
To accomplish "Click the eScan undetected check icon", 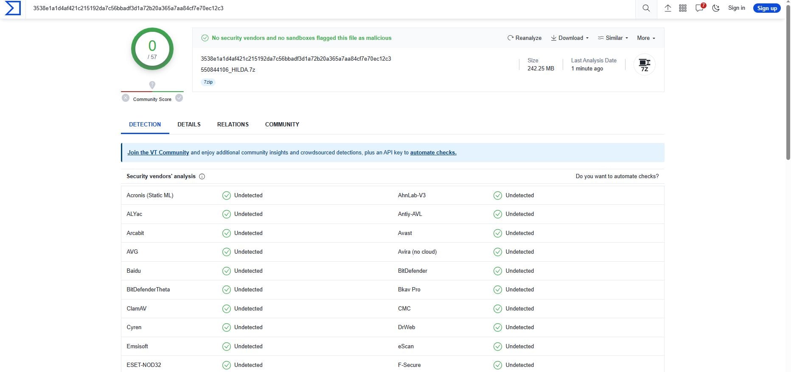I will (498, 347).
